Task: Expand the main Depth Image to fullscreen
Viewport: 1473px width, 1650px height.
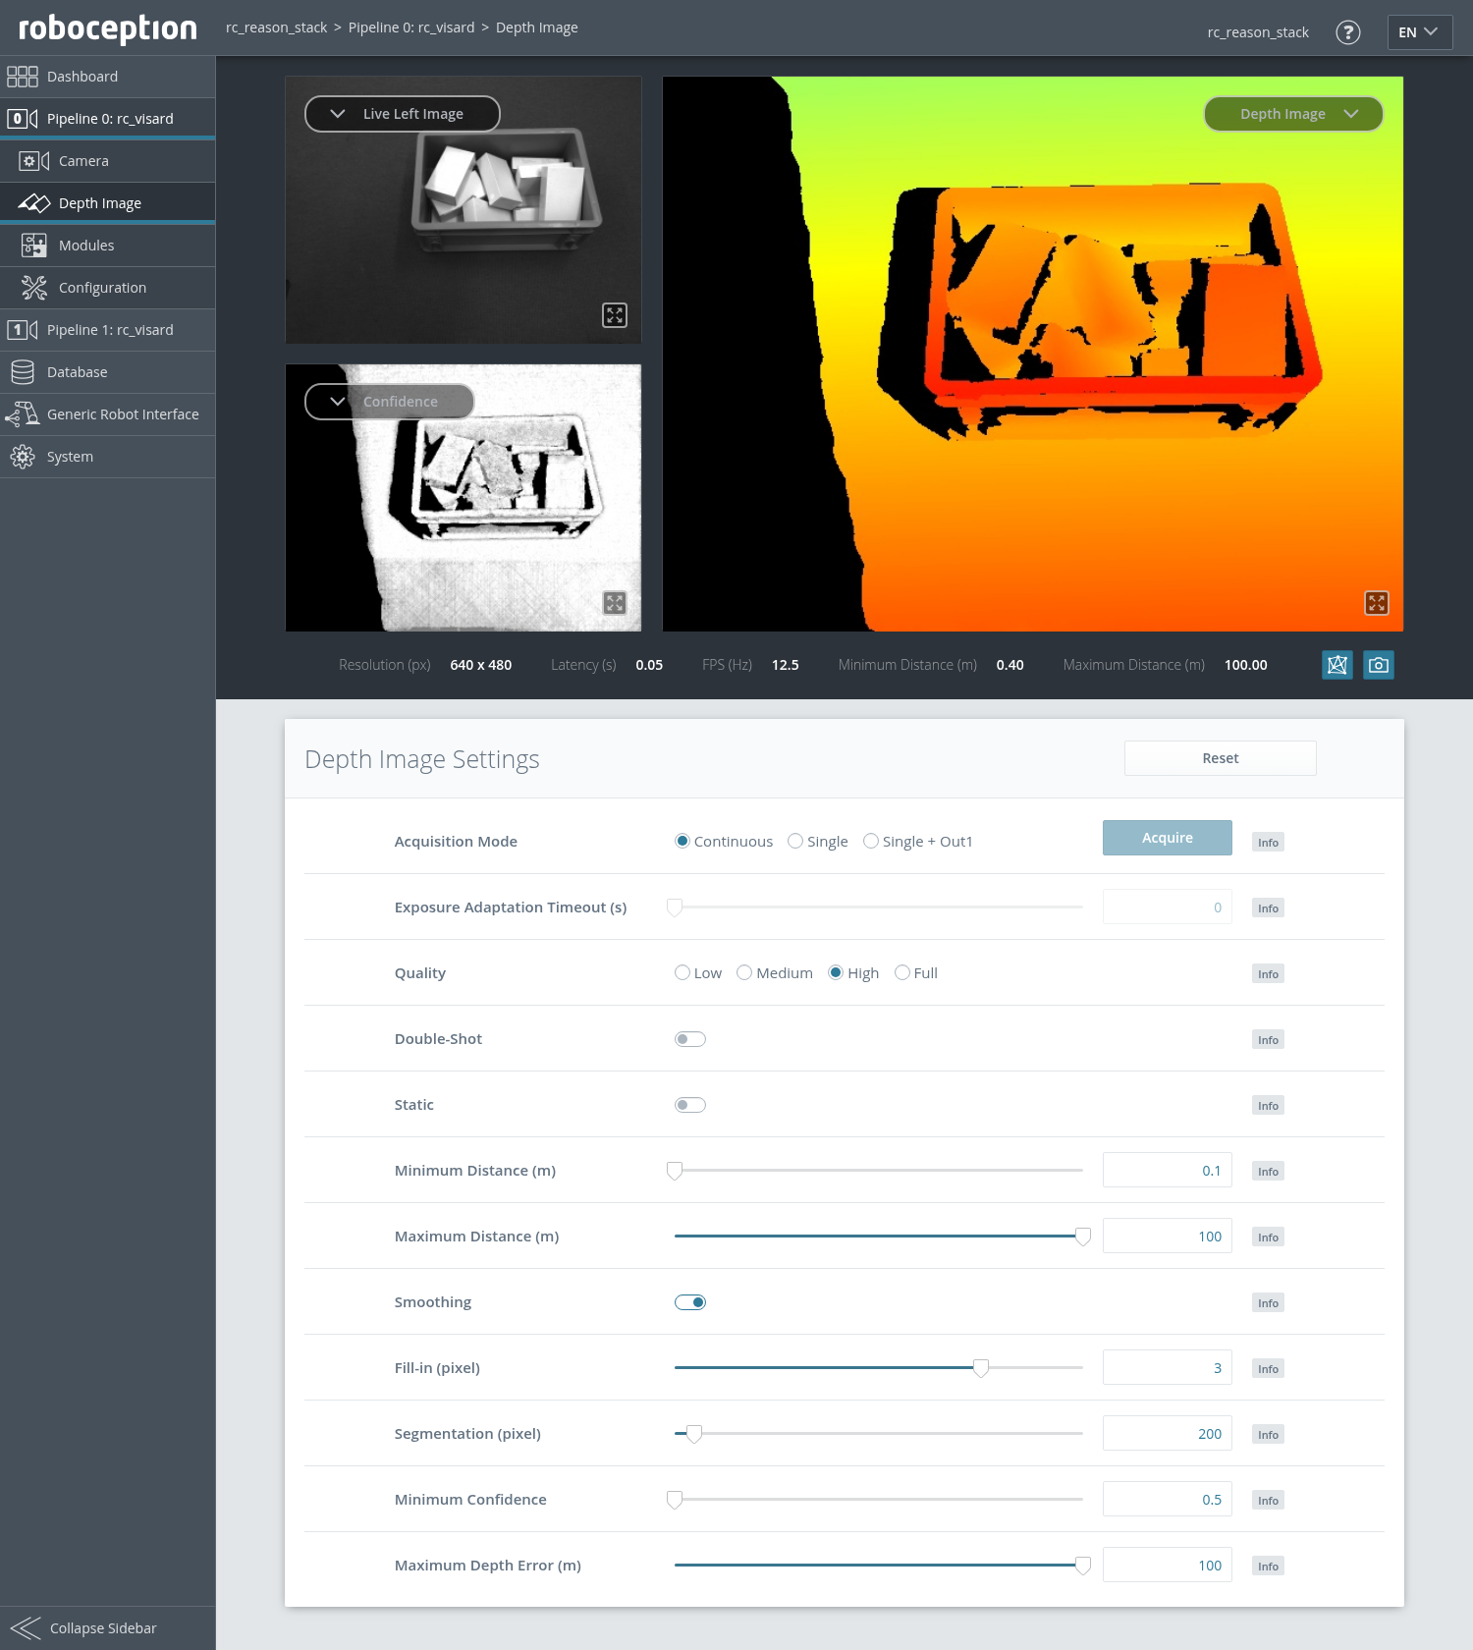Action: click(x=1376, y=603)
